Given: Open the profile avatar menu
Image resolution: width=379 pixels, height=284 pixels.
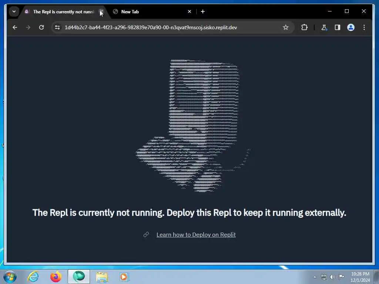Looking at the screenshot, I should [351, 27].
